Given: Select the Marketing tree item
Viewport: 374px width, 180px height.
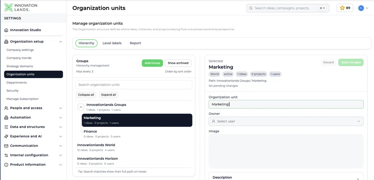Looking at the screenshot, I should [x=137, y=120].
